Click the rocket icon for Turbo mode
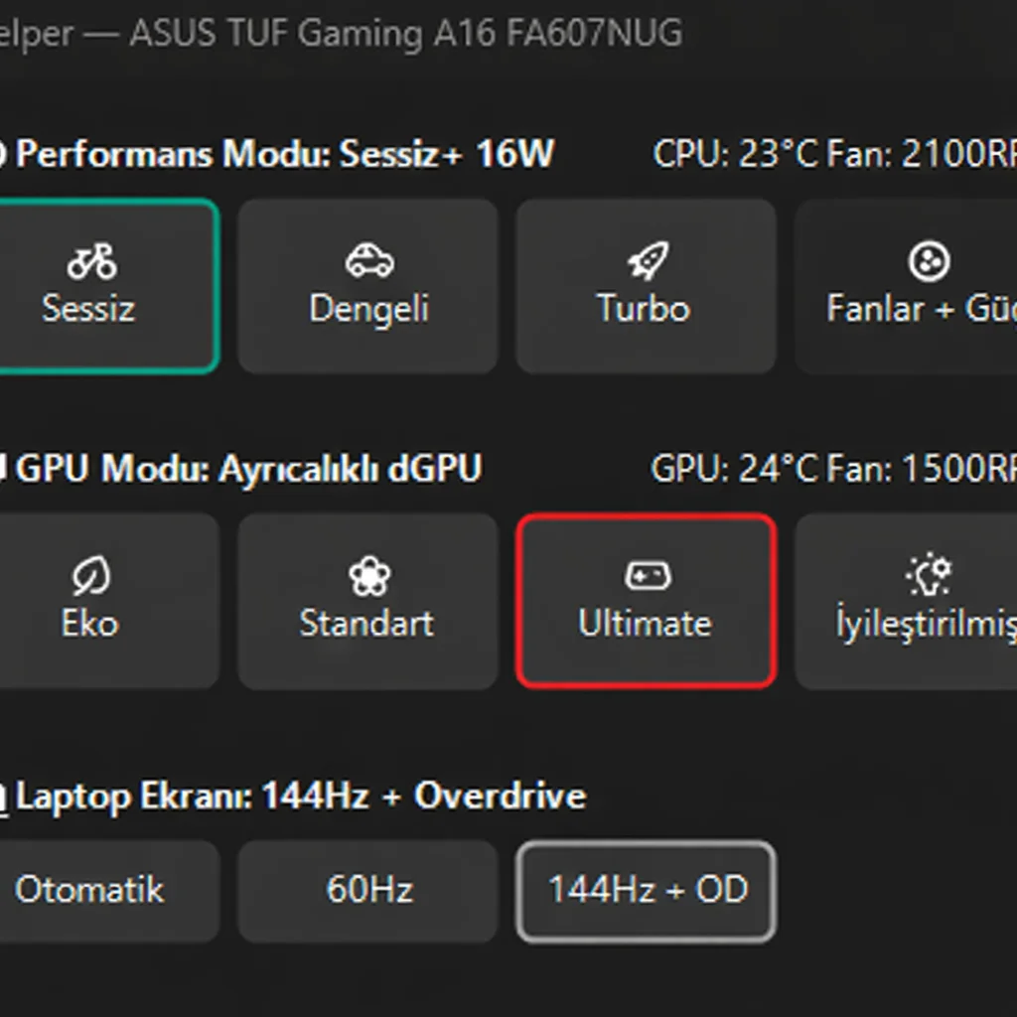The image size is (1017, 1017). click(x=647, y=262)
